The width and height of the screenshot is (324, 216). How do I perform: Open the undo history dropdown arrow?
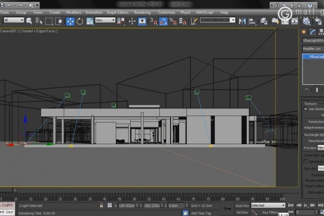15,5
